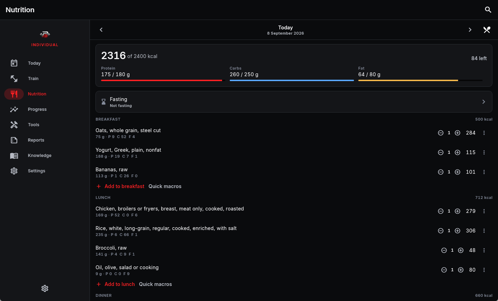Click Add to breakfast
The height and width of the screenshot is (301, 498).
[x=120, y=186]
